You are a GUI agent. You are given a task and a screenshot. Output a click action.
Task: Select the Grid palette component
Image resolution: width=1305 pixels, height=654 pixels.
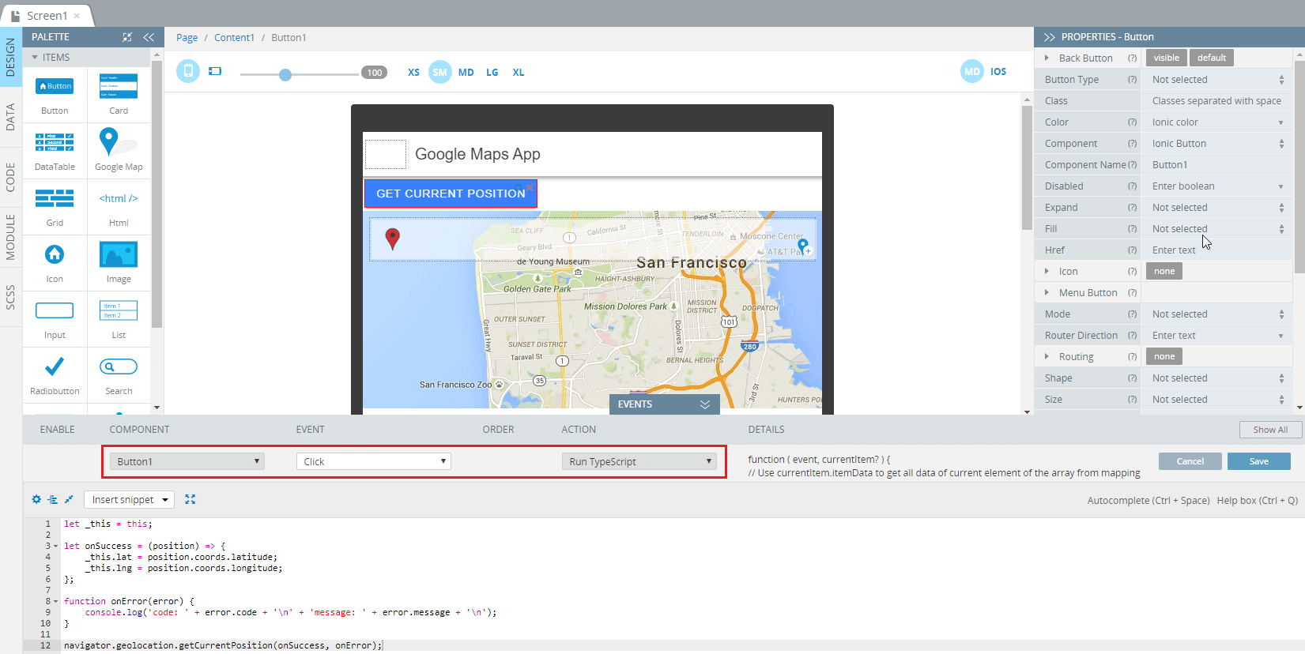point(55,206)
